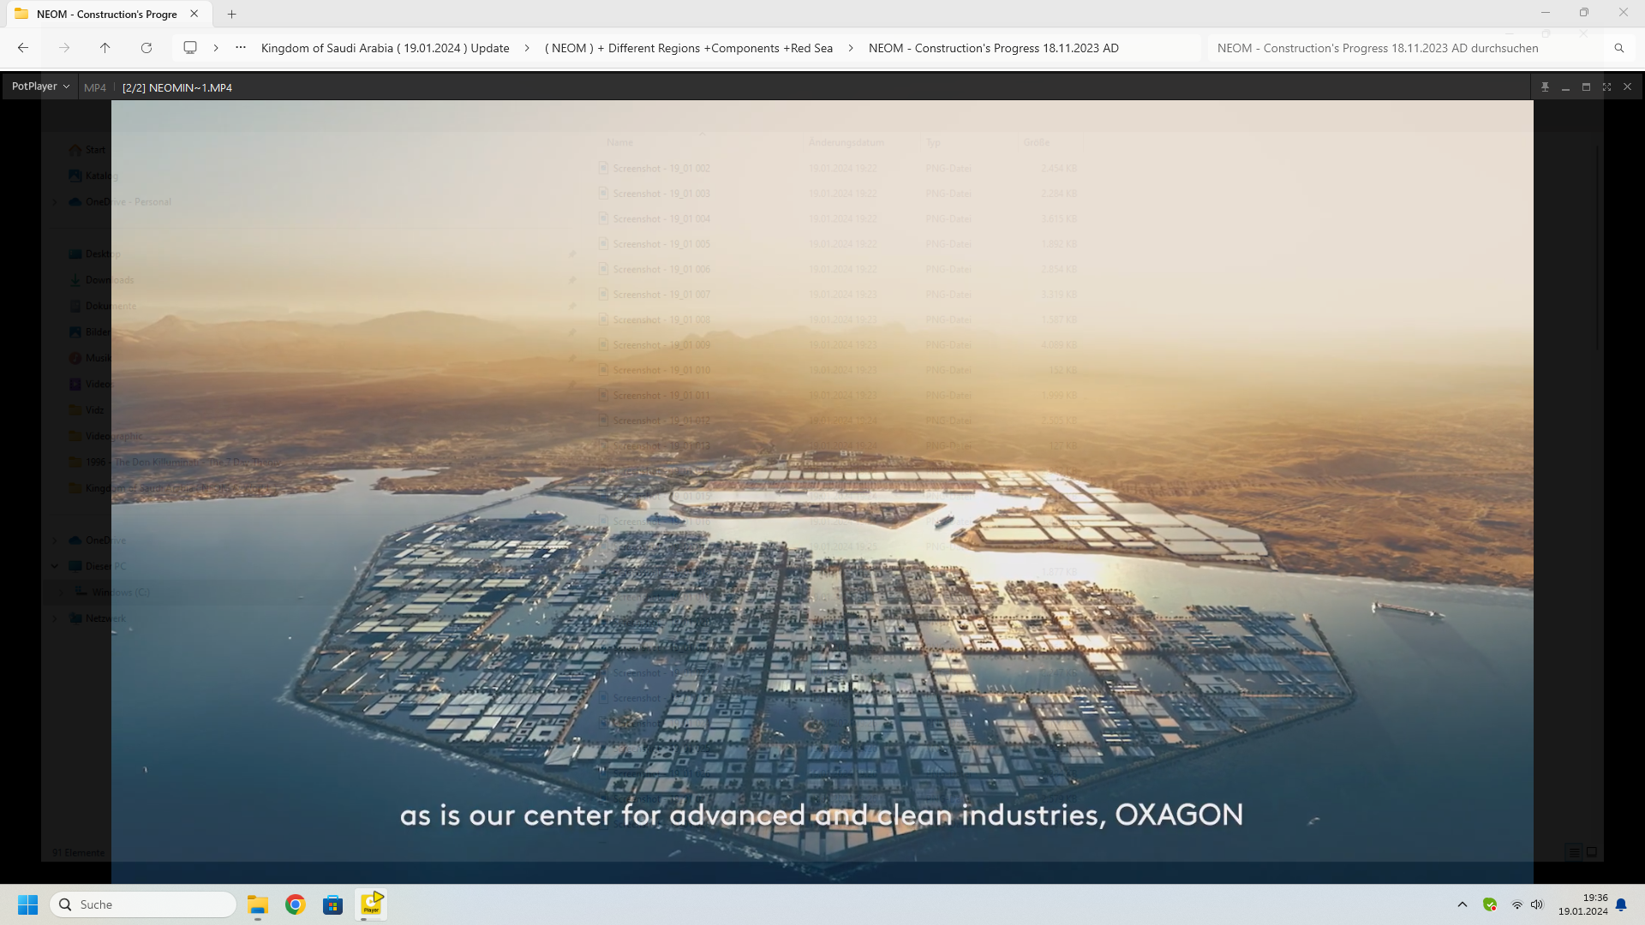Click the NEOMIN~1.MP4 title in PotPlayer

tap(177, 87)
